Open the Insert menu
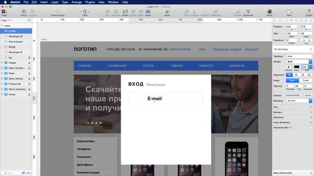The height and width of the screenshot is (176, 314). [x=44, y=2]
